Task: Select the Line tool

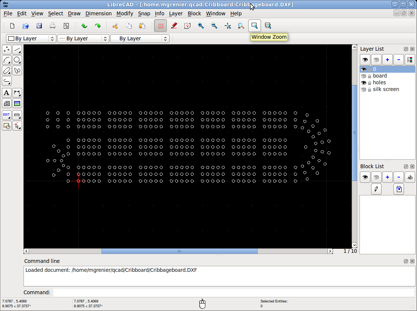Action: (x=17, y=49)
